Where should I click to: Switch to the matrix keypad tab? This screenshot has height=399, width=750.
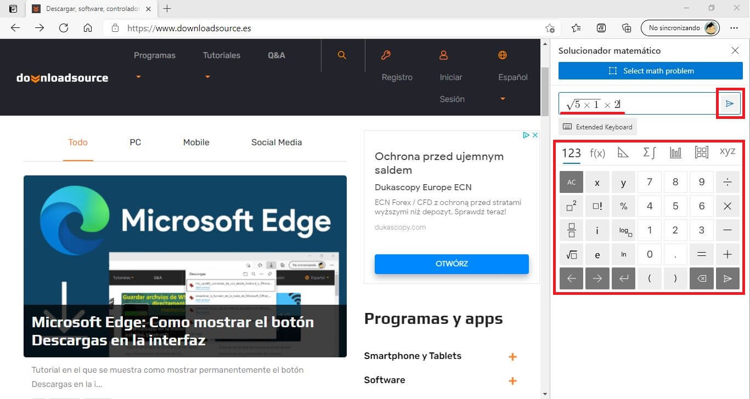pos(701,153)
